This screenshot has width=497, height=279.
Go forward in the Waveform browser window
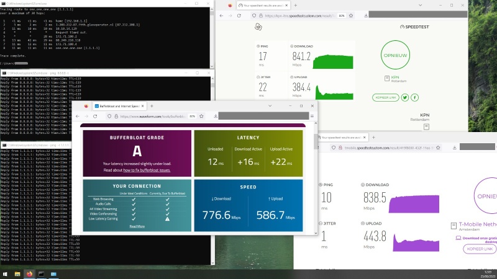click(x=86, y=117)
